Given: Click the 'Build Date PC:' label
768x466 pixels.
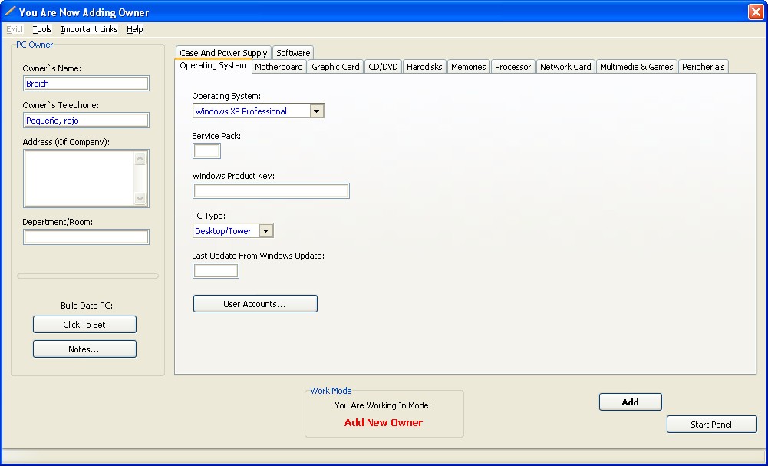Looking at the screenshot, I should tap(87, 306).
